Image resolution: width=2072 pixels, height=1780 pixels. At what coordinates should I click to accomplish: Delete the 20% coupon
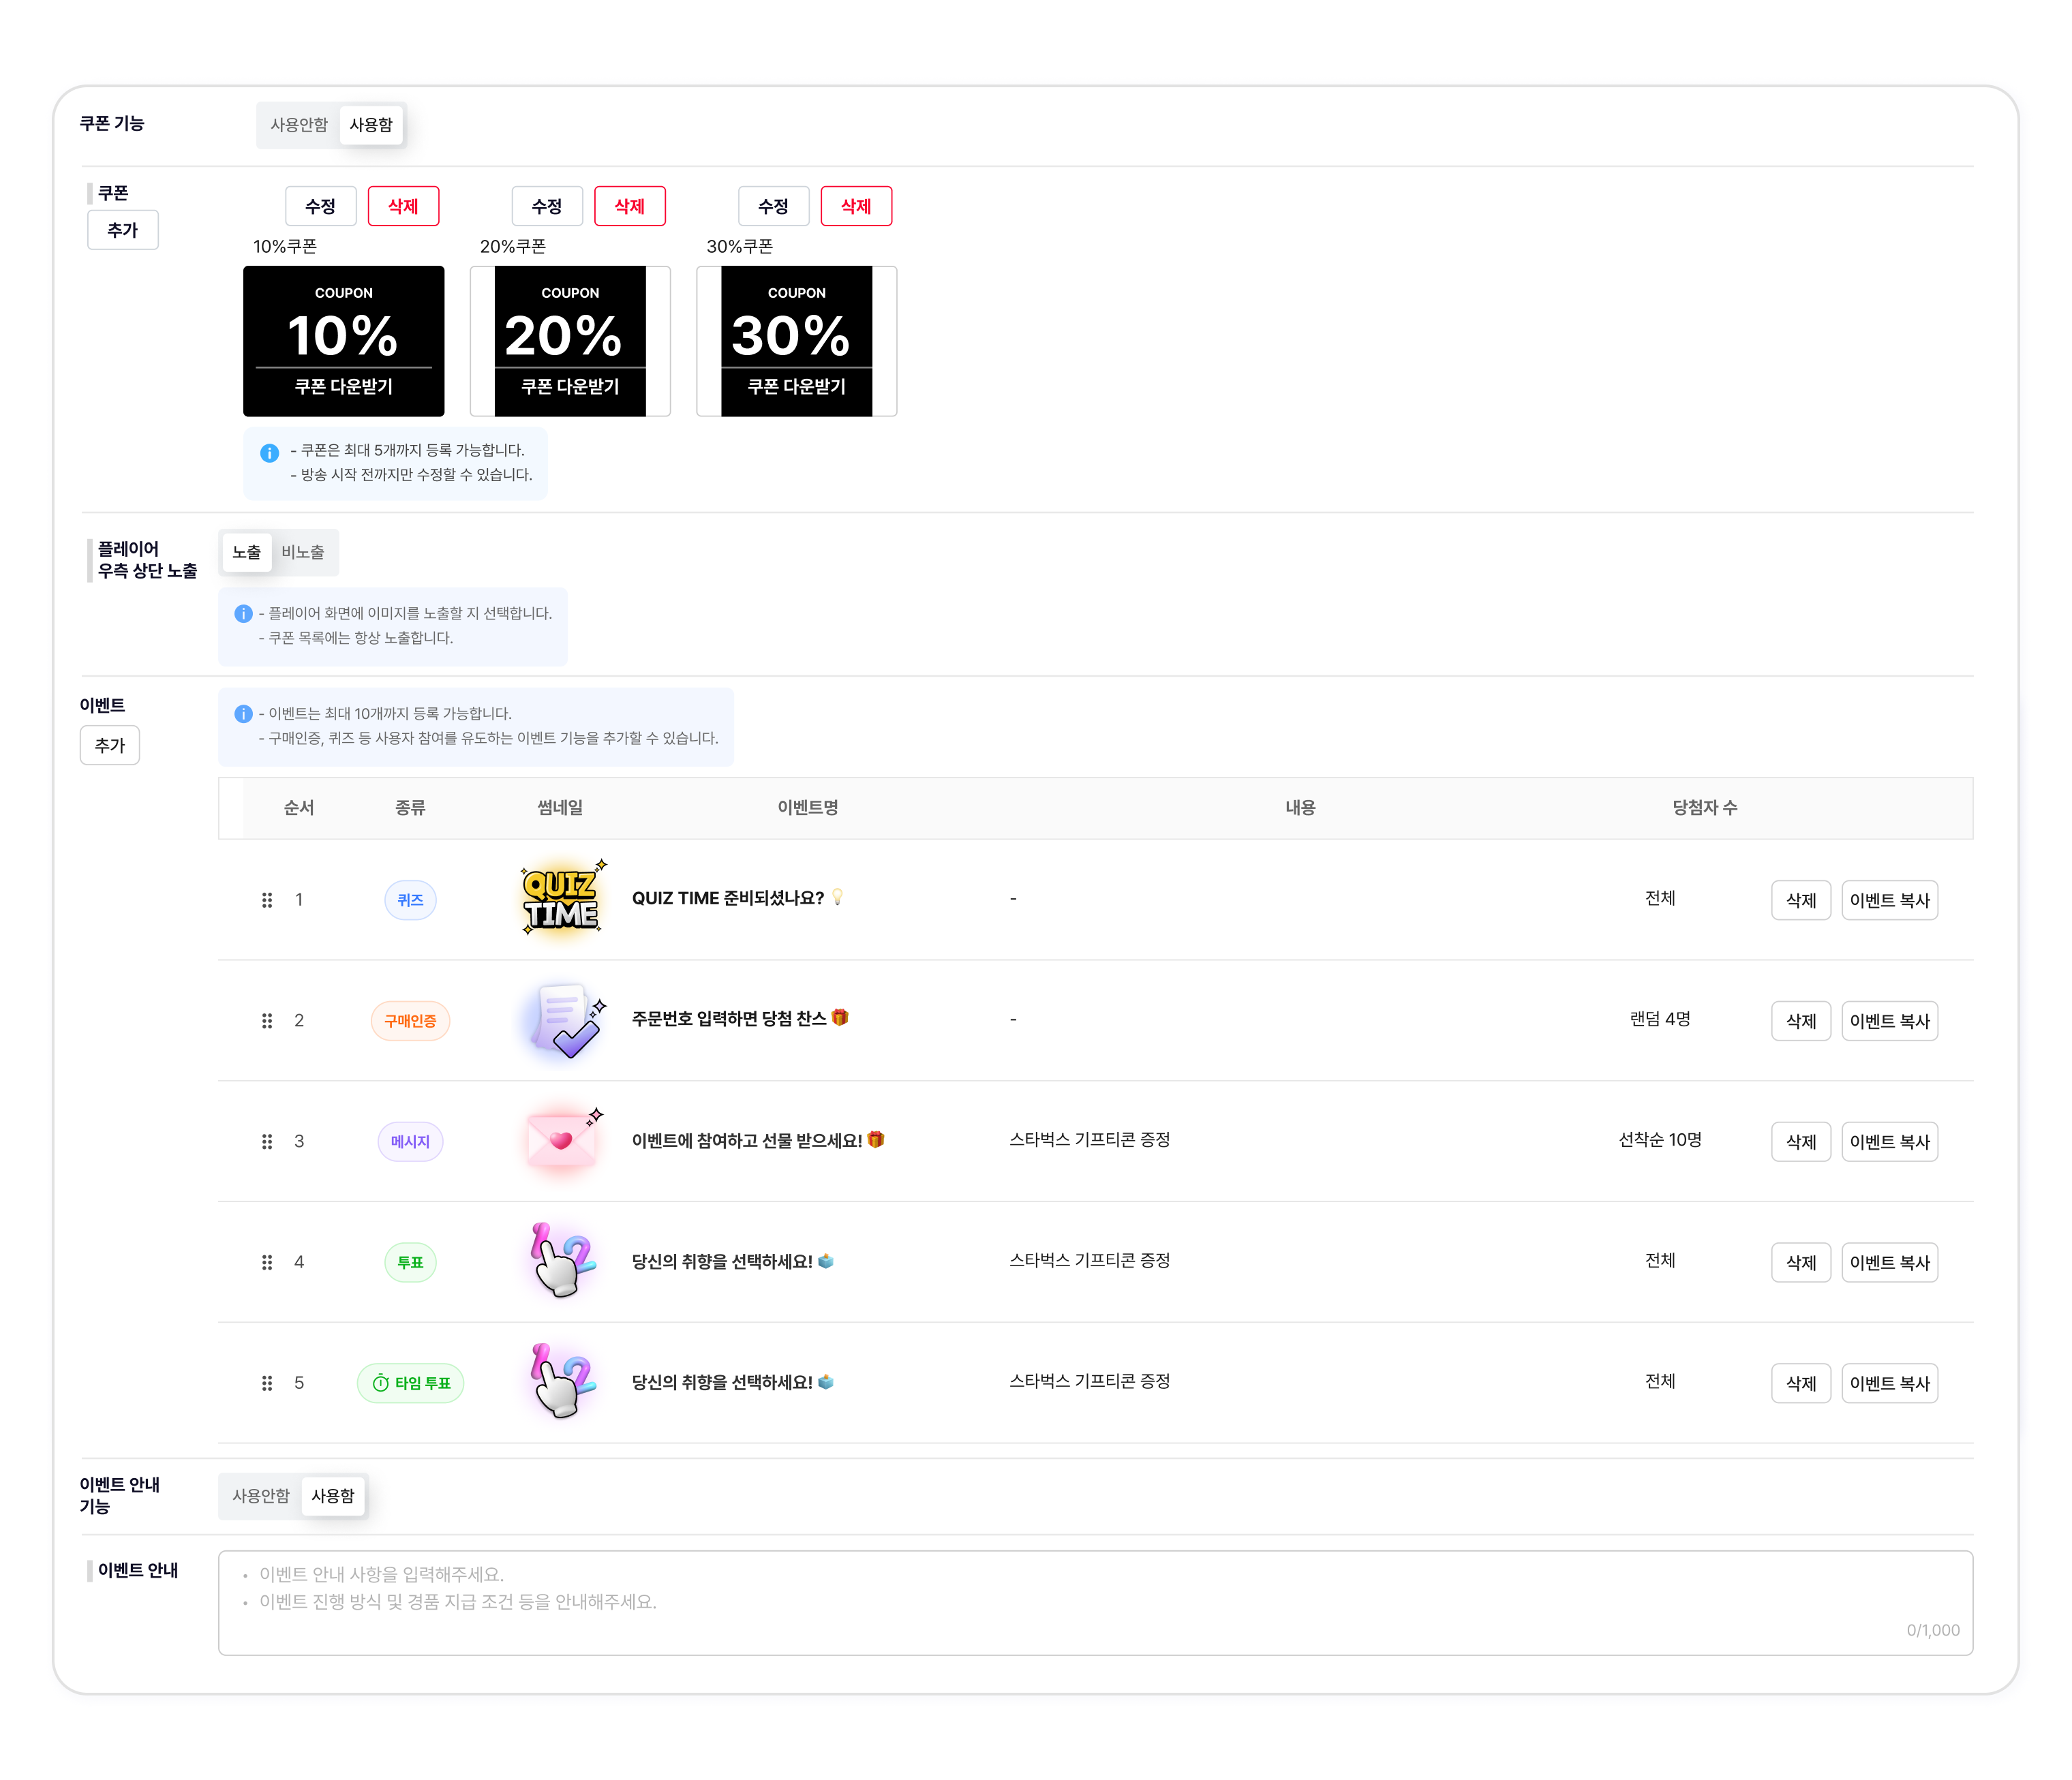click(630, 206)
